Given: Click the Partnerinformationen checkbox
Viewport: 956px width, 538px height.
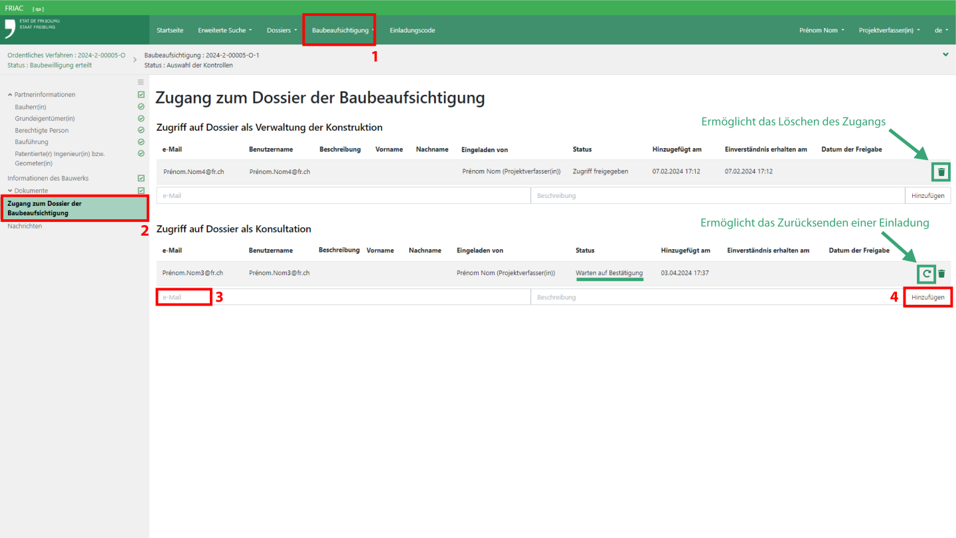Looking at the screenshot, I should 141,94.
